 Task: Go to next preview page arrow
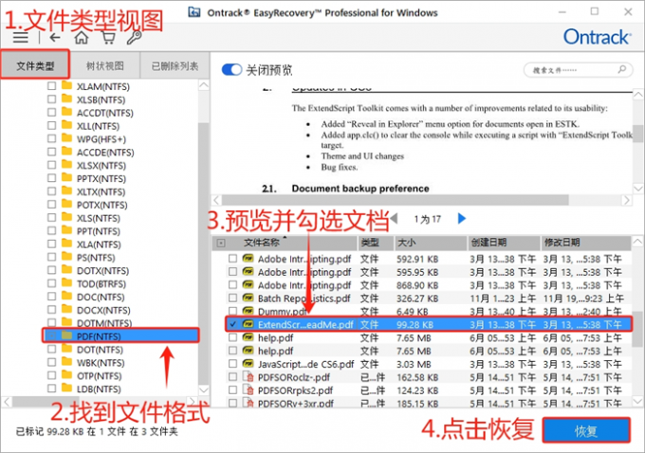462,218
